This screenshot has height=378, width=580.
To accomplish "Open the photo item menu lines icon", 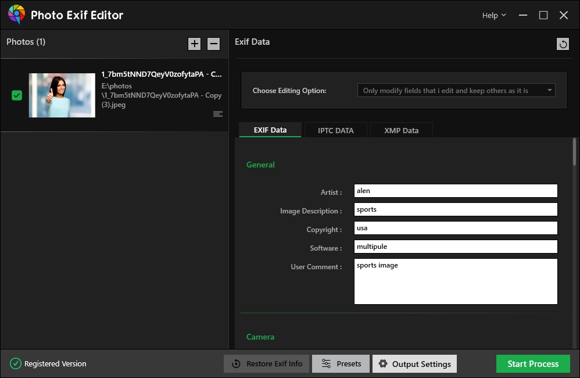I will pos(218,114).
